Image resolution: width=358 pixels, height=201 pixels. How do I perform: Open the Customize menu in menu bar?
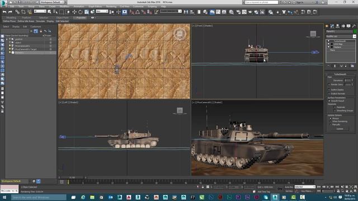pyautogui.click(x=138, y=7)
